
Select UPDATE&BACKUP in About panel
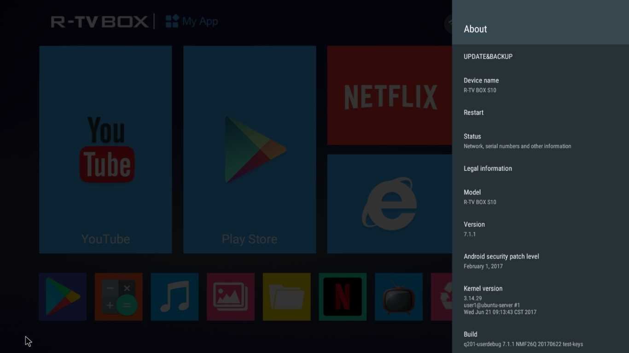(541, 57)
